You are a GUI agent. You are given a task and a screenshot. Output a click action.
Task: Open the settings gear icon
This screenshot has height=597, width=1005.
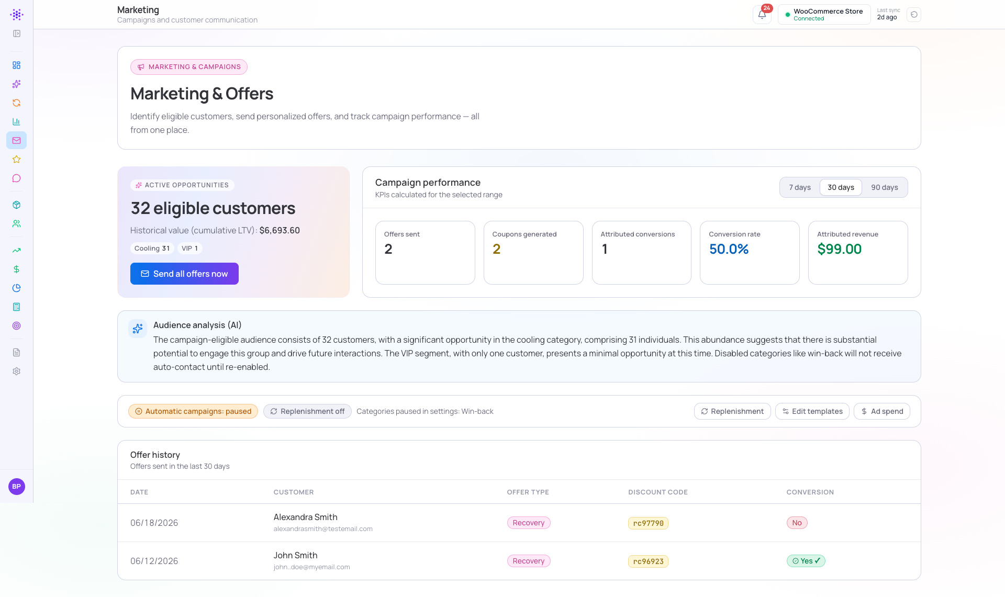click(x=17, y=371)
